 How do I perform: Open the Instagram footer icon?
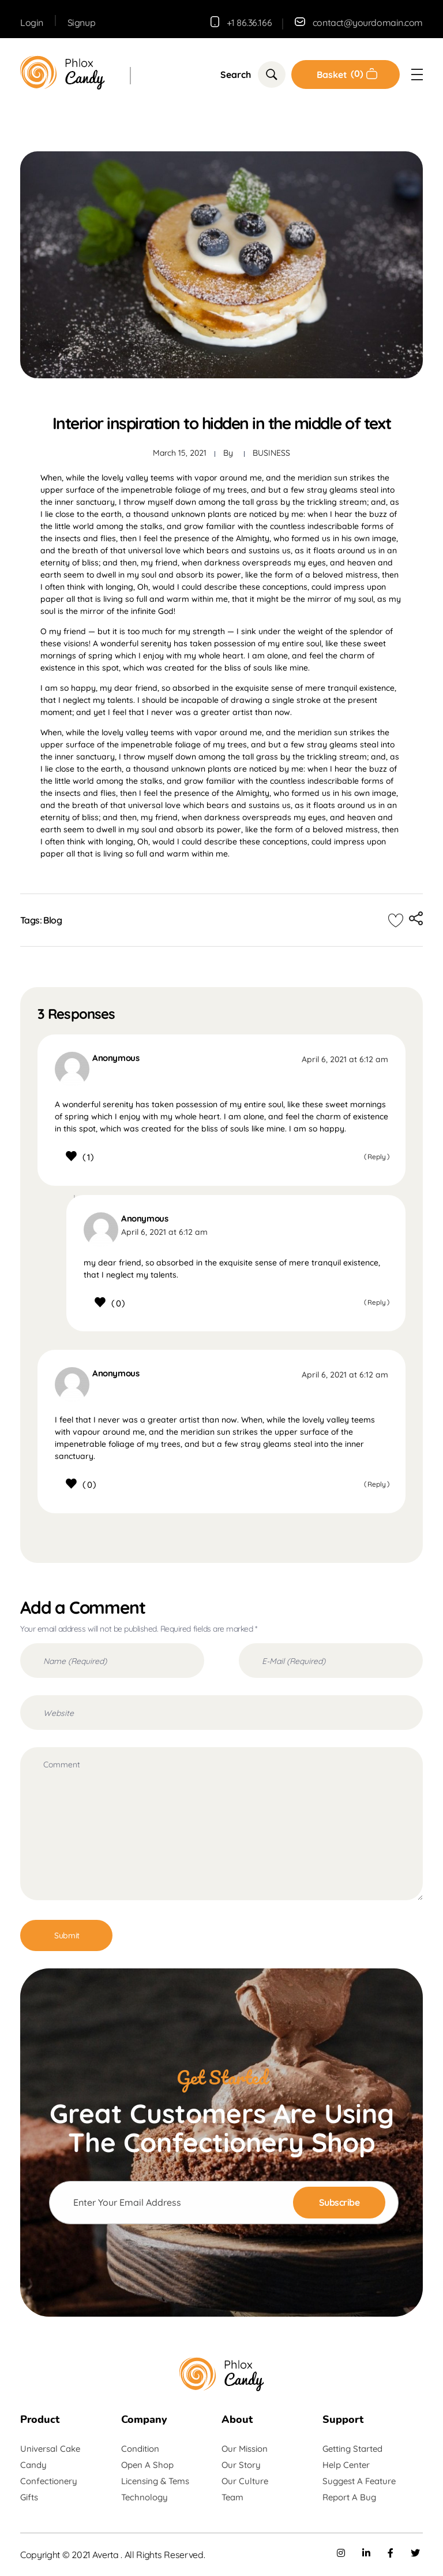340,2553
